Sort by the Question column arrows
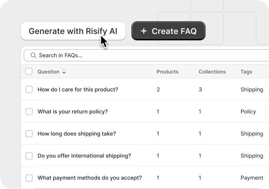 point(64,72)
